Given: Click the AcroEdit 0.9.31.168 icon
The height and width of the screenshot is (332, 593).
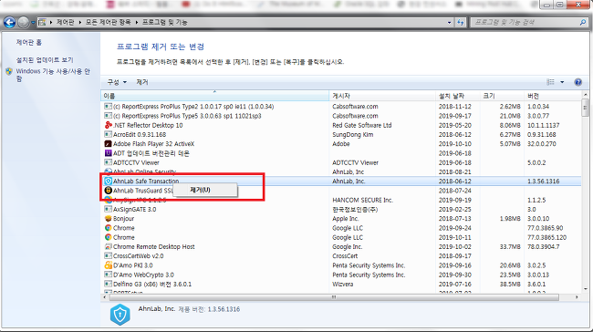Looking at the screenshot, I should pyautogui.click(x=109, y=135).
